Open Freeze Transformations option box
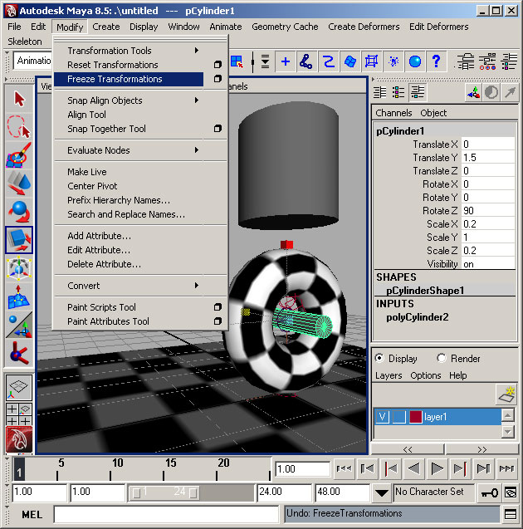523x529 pixels. pos(218,79)
